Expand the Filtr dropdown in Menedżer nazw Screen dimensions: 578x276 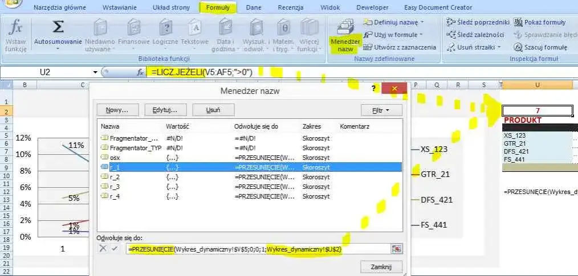[381, 110]
